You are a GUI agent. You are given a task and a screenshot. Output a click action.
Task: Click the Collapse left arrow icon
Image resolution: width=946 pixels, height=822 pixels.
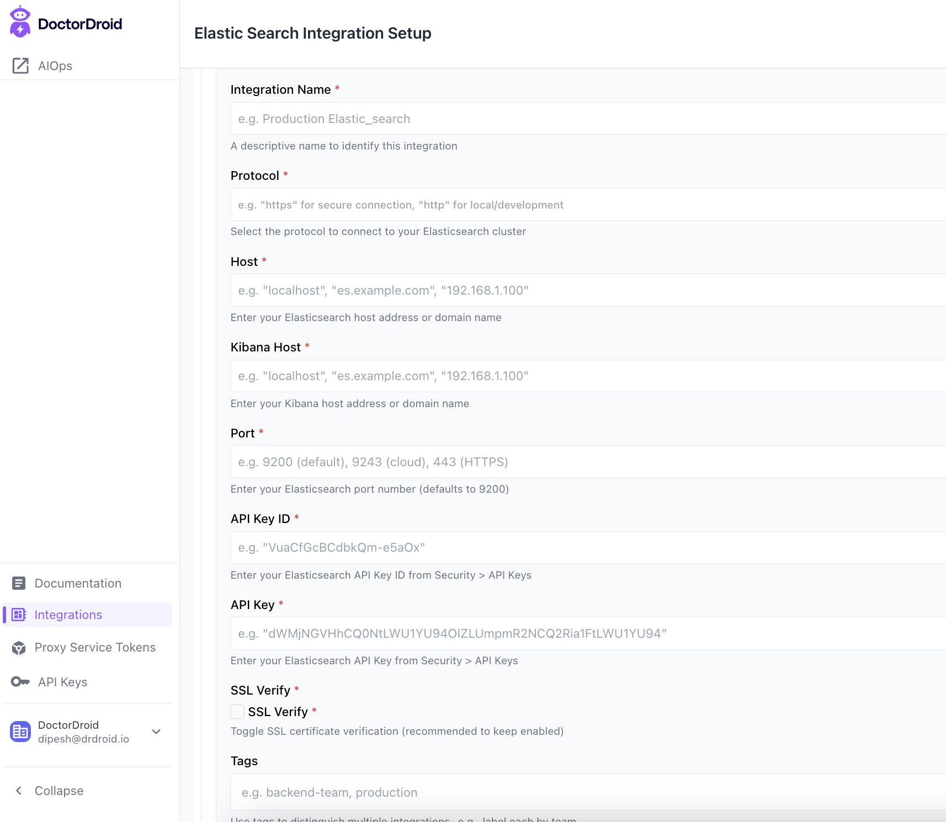pyautogui.click(x=19, y=791)
